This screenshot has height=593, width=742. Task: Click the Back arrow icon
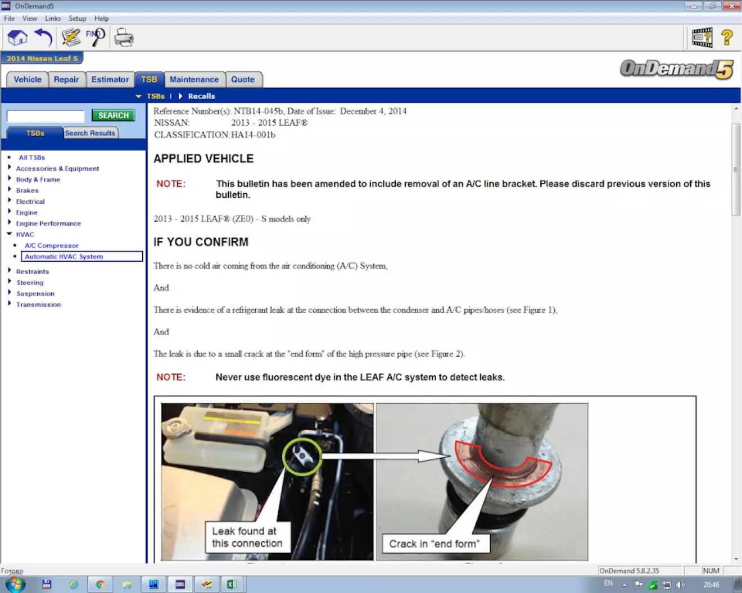[x=43, y=38]
